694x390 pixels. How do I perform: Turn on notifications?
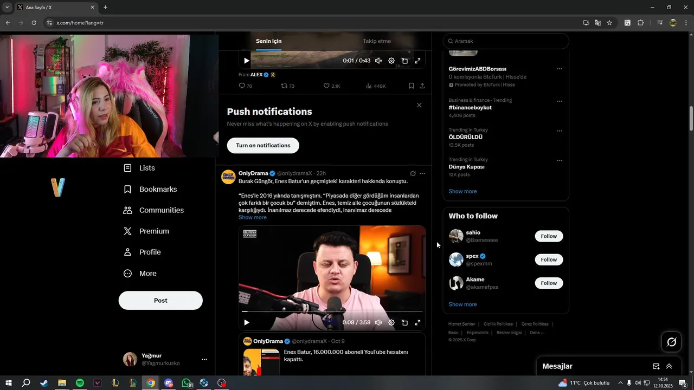pyautogui.click(x=263, y=146)
